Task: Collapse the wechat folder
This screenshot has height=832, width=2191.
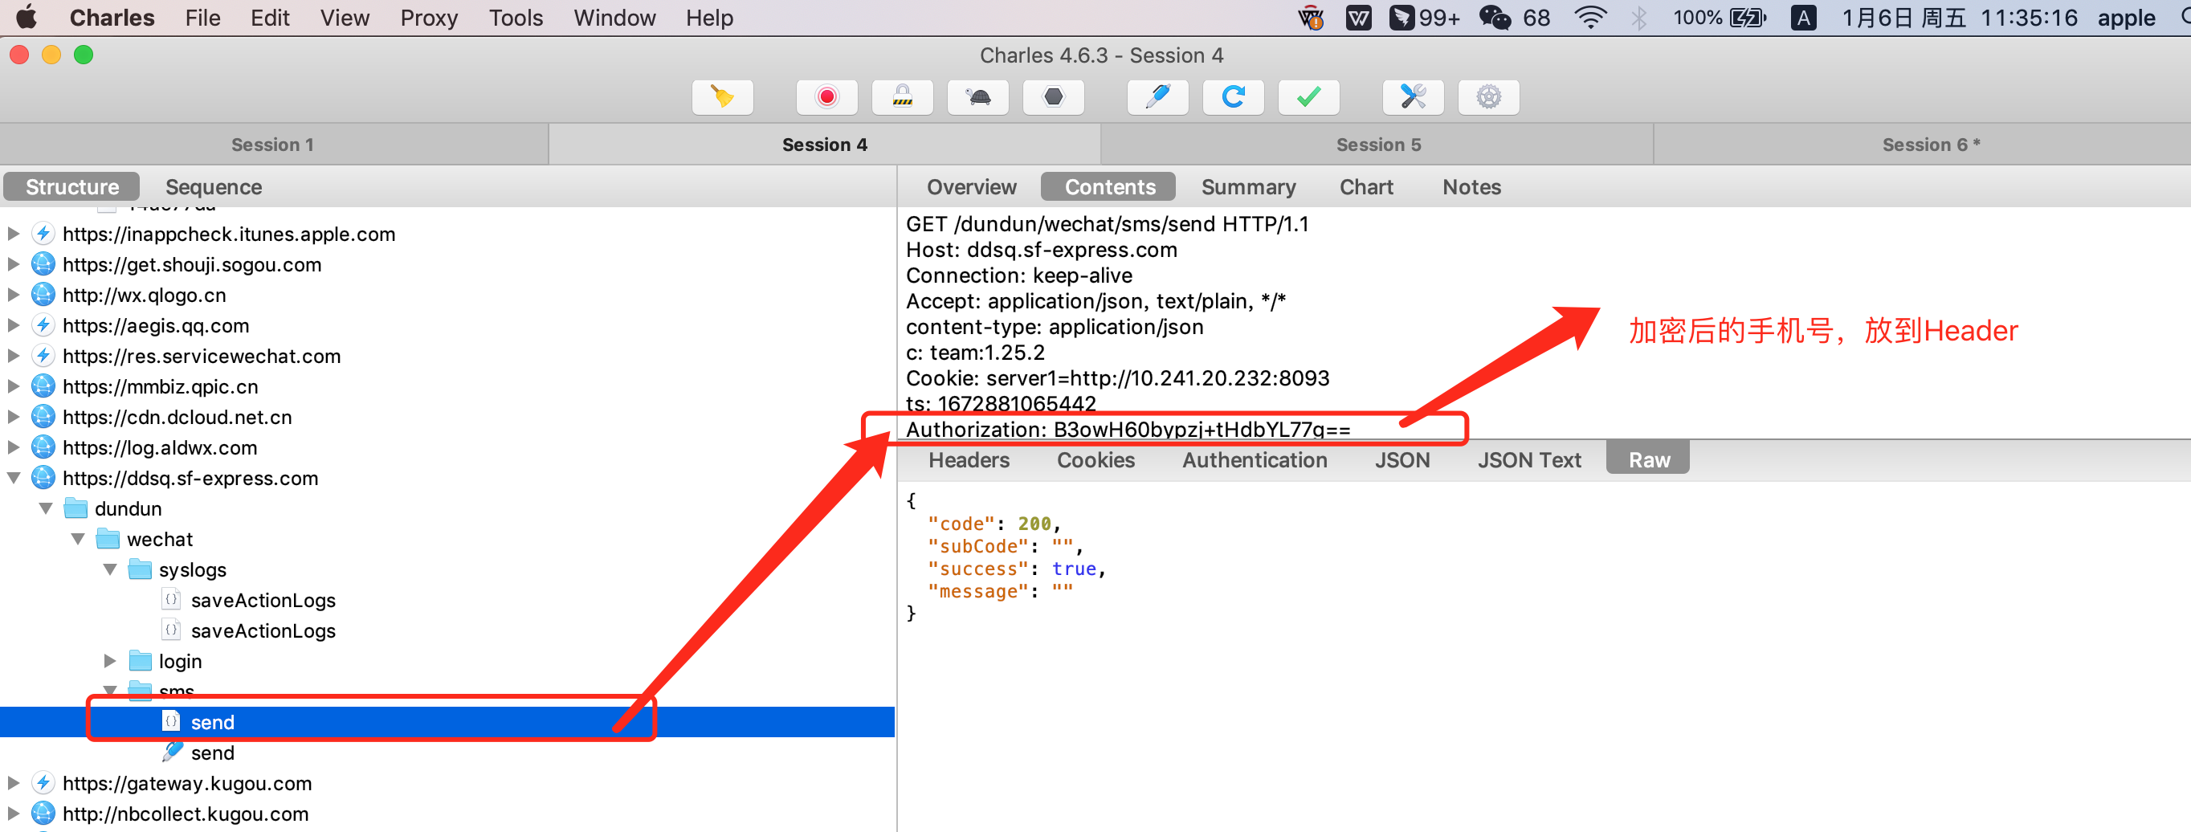Action: point(78,539)
